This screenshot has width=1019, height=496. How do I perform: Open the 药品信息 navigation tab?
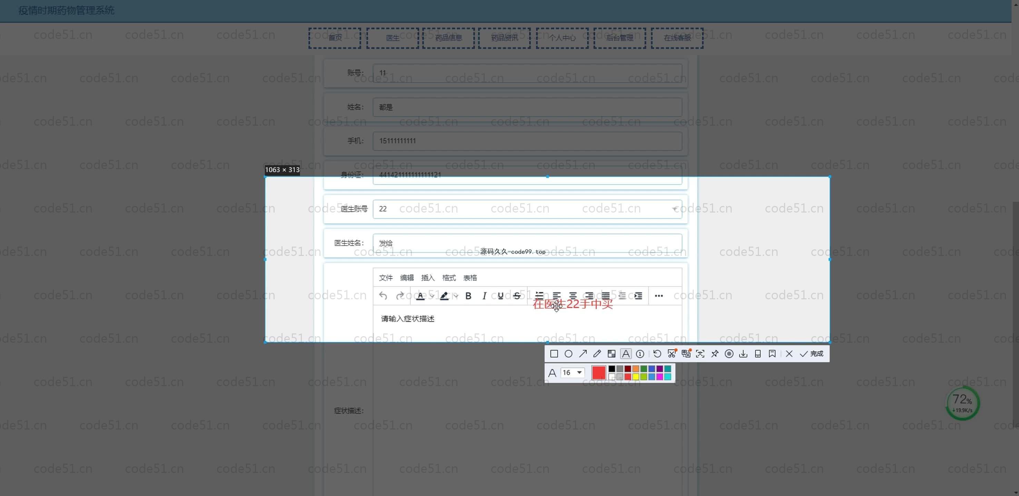448,38
